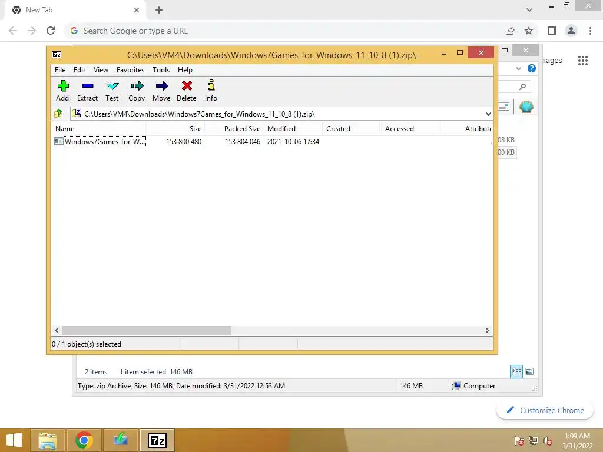Viewport: 603px width, 452px height.
Task: Bookmark this tab with star icon
Action: (x=529, y=31)
